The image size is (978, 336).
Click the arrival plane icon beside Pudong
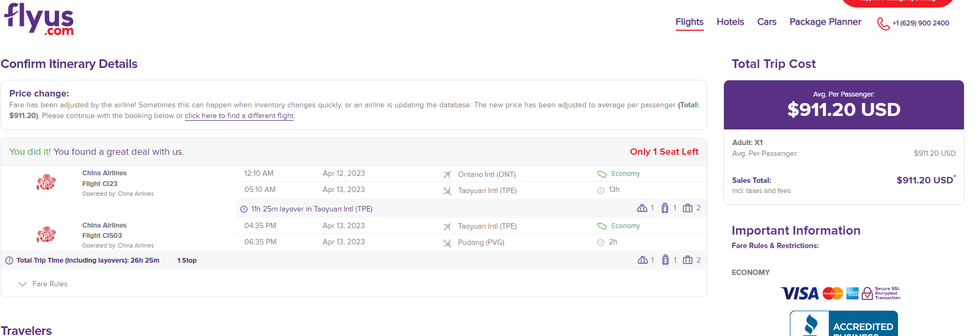point(447,243)
